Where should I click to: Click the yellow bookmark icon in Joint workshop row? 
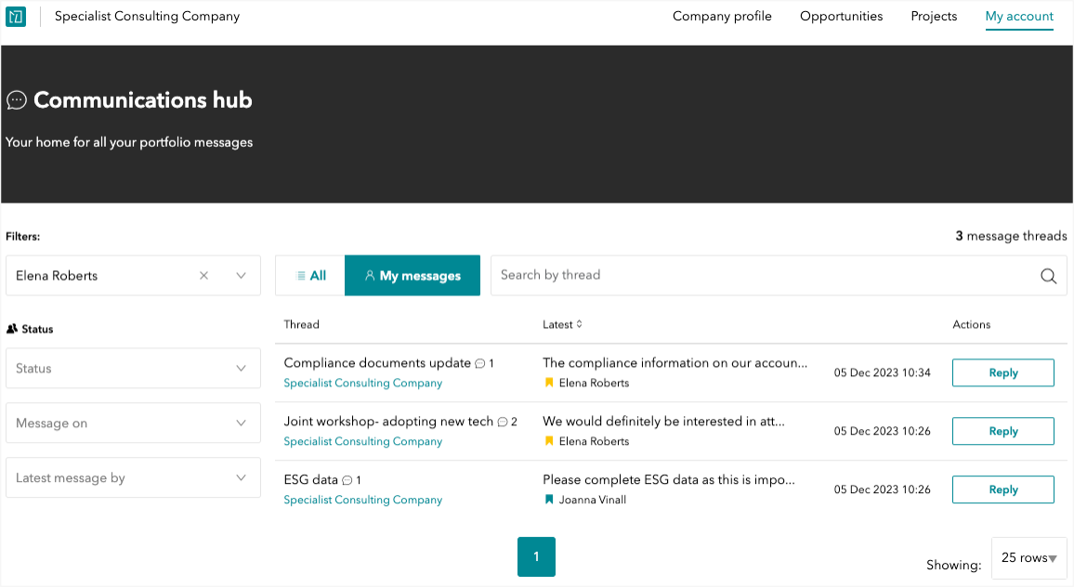point(549,441)
